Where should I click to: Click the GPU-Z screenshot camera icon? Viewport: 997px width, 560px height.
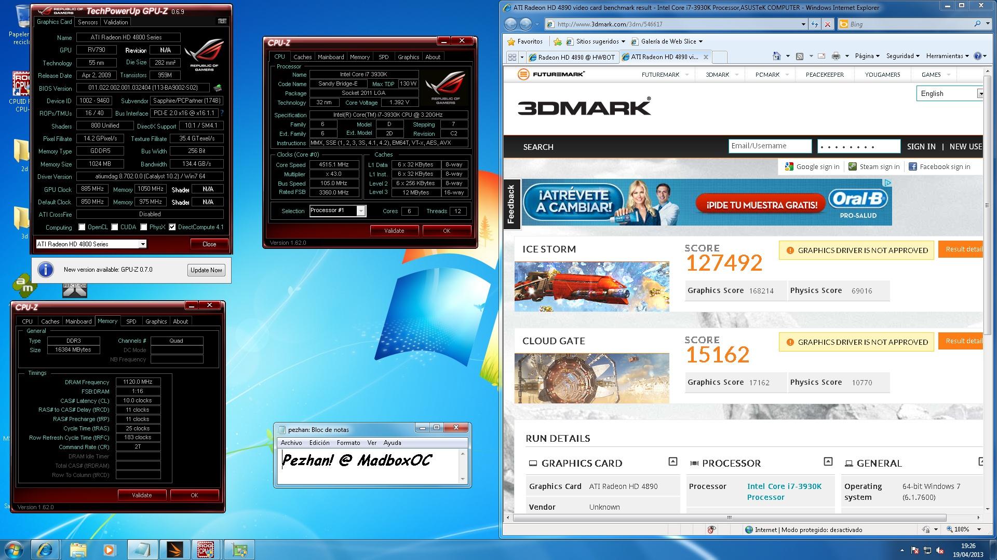tap(222, 21)
